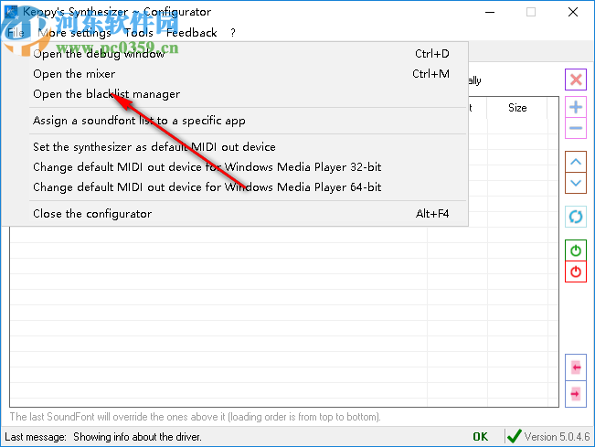Open the Feedback menu
Viewport: 595px width, 447px height.
(192, 33)
